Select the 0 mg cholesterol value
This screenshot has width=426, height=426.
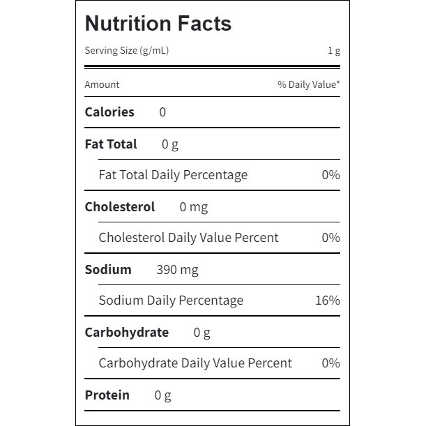193,207
